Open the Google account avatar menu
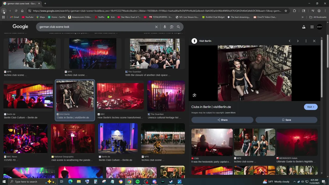The width and height of the screenshot is (329, 185). pos(319,27)
